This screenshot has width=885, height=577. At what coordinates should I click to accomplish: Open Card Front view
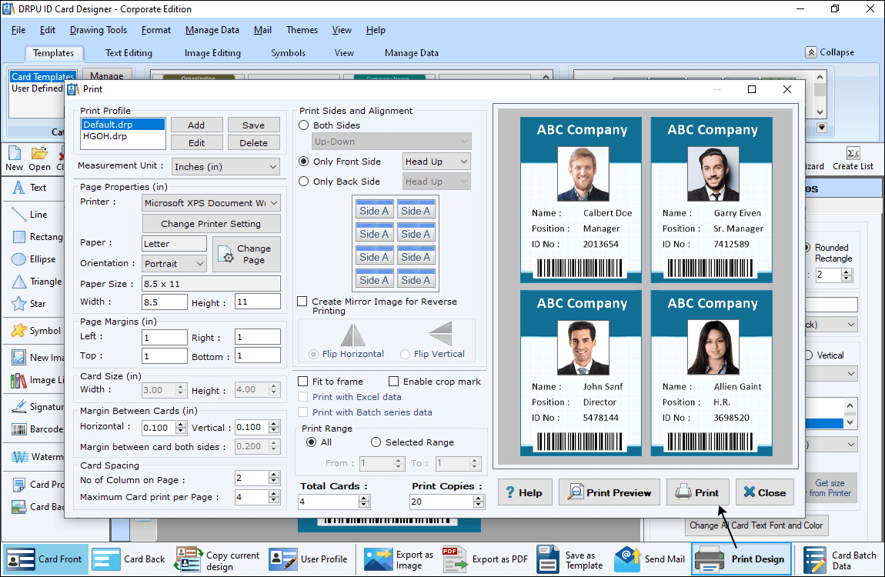(45, 559)
